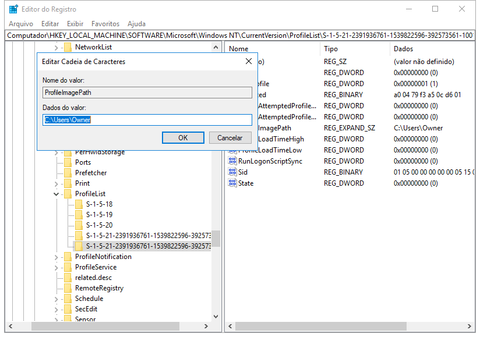
Task: Click the Tipo column header
Action: (331, 49)
